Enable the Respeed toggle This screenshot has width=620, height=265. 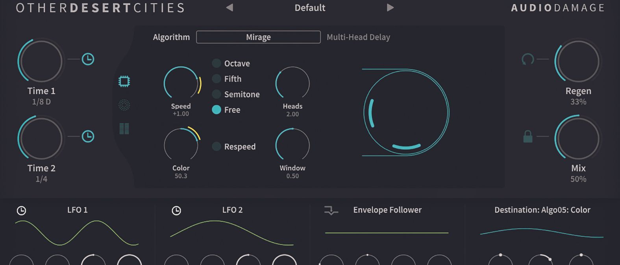pos(217,146)
